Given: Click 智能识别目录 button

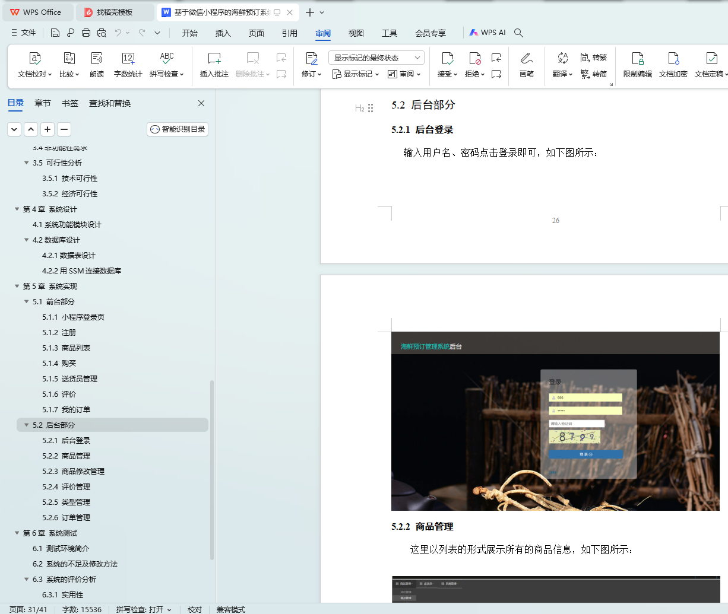Looking at the screenshot, I should pos(178,129).
